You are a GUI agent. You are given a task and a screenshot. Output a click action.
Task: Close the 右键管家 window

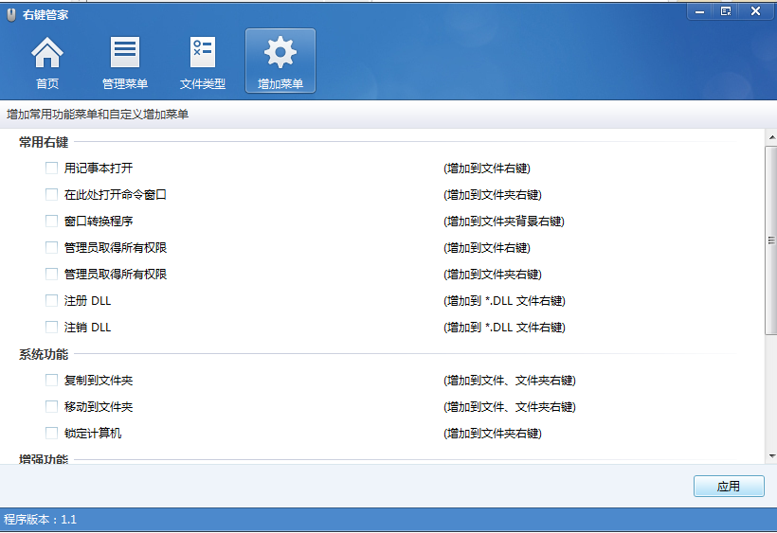[x=755, y=10]
